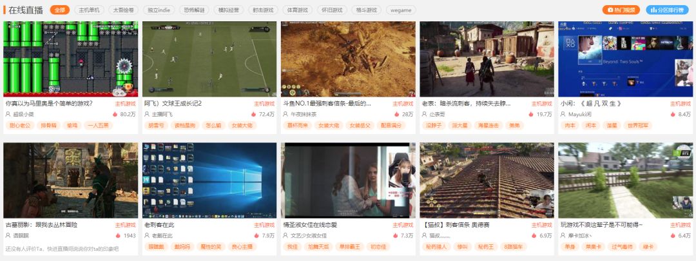
Task: Select the 格斗游戏 tab
Action: pyautogui.click(x=366, y=10)
